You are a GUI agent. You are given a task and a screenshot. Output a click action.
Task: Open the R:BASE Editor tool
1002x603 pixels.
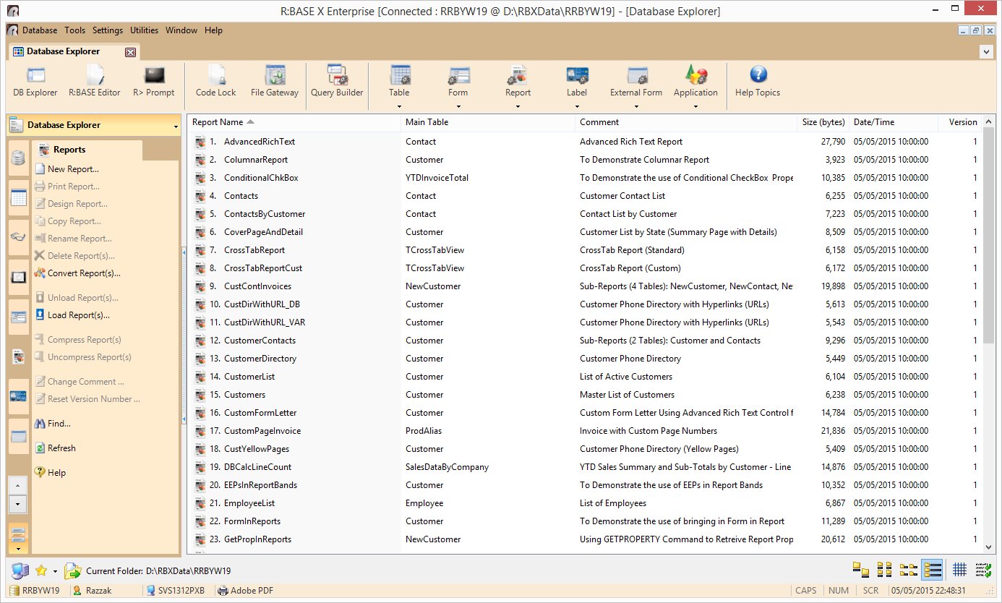click(94, 81)
